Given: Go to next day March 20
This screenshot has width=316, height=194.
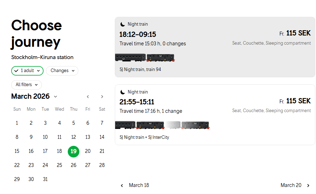Looking at the screenshot, I should pos(295,185).
